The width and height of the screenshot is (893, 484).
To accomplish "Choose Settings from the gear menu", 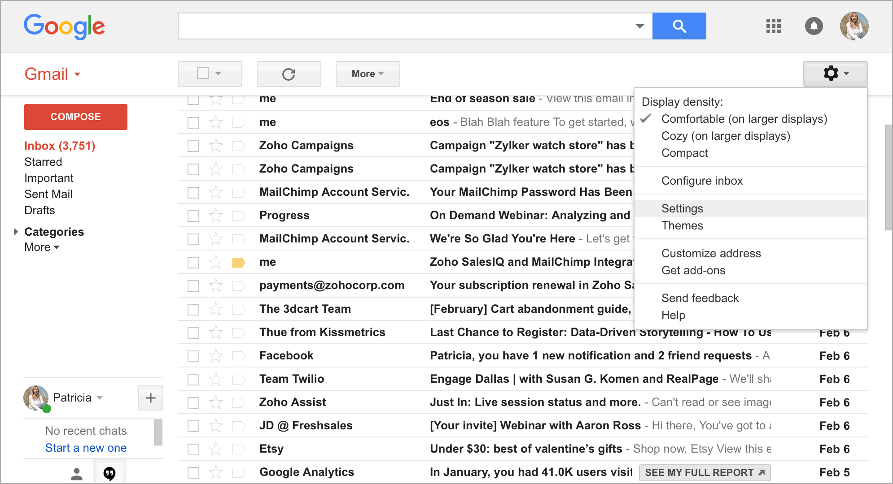I will 682,208.
